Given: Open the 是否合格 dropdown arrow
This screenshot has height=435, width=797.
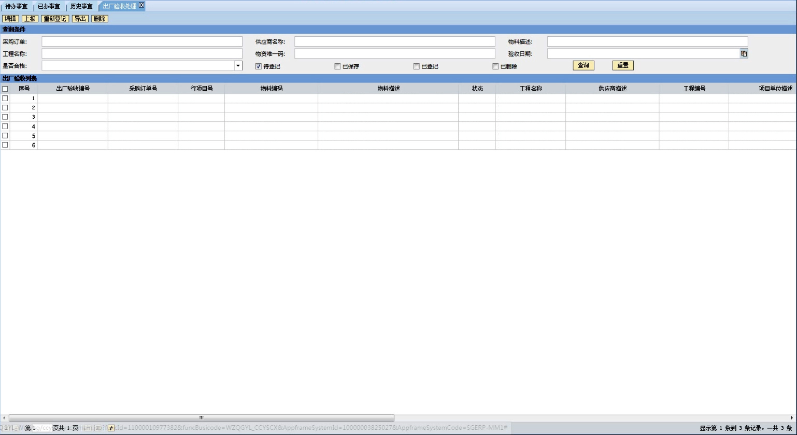Looking at the screenshot, I should click(238, 66).
